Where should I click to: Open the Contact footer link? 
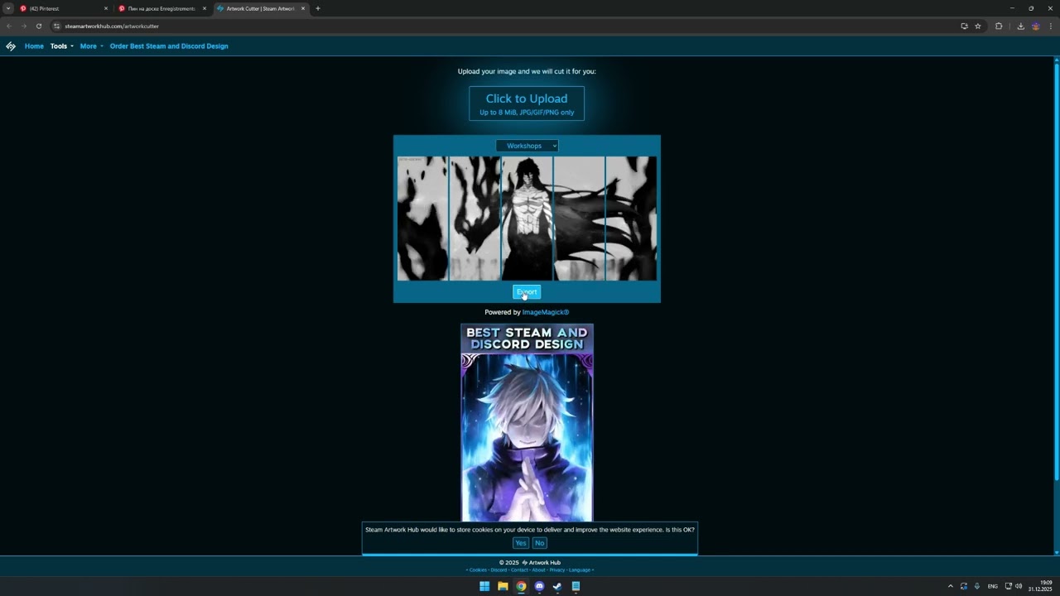click(519, 570)
